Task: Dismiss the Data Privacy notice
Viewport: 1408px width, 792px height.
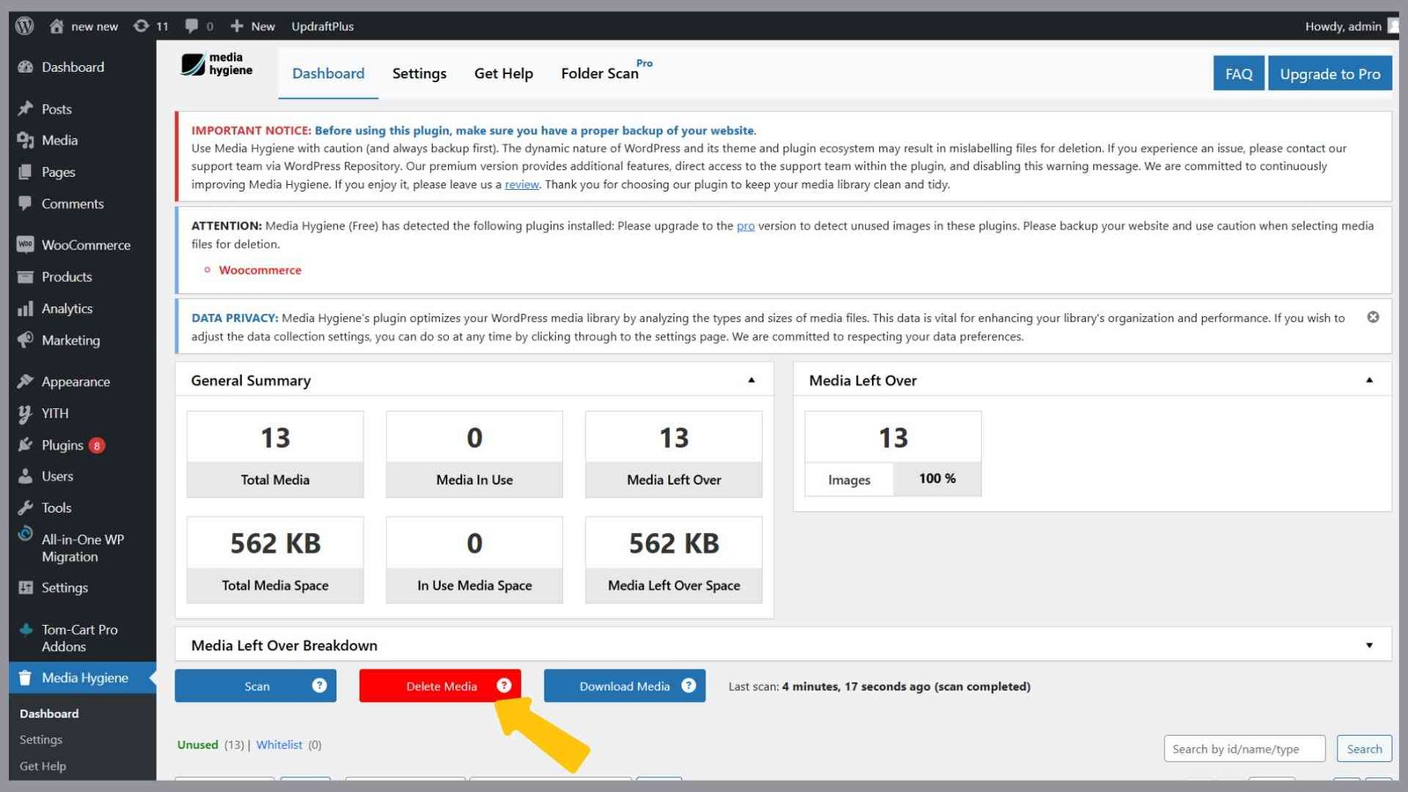Action: pyautogui.click(x=1373, y=317)
